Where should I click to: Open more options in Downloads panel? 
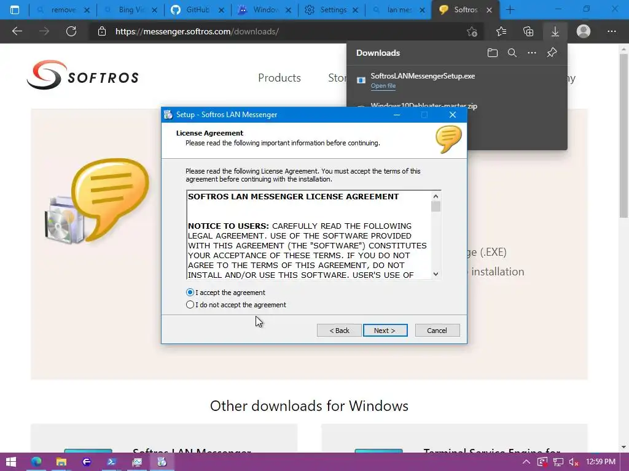point(531,53)
